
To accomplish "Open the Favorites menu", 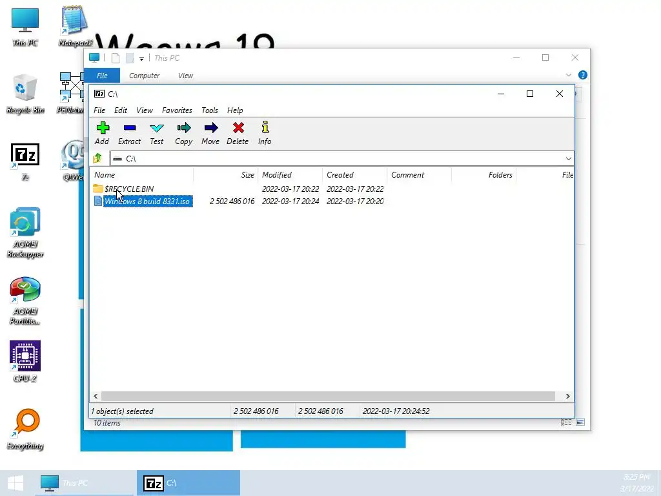I will coord(177,110).
